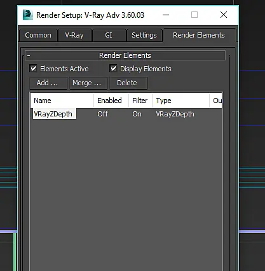Click the On value in Filter column
This screenshot has width=265, height=271.
coord(137,114)
